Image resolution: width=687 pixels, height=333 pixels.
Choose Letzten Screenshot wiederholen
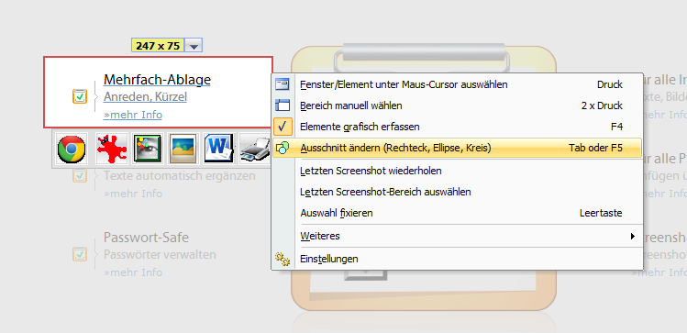457,171
